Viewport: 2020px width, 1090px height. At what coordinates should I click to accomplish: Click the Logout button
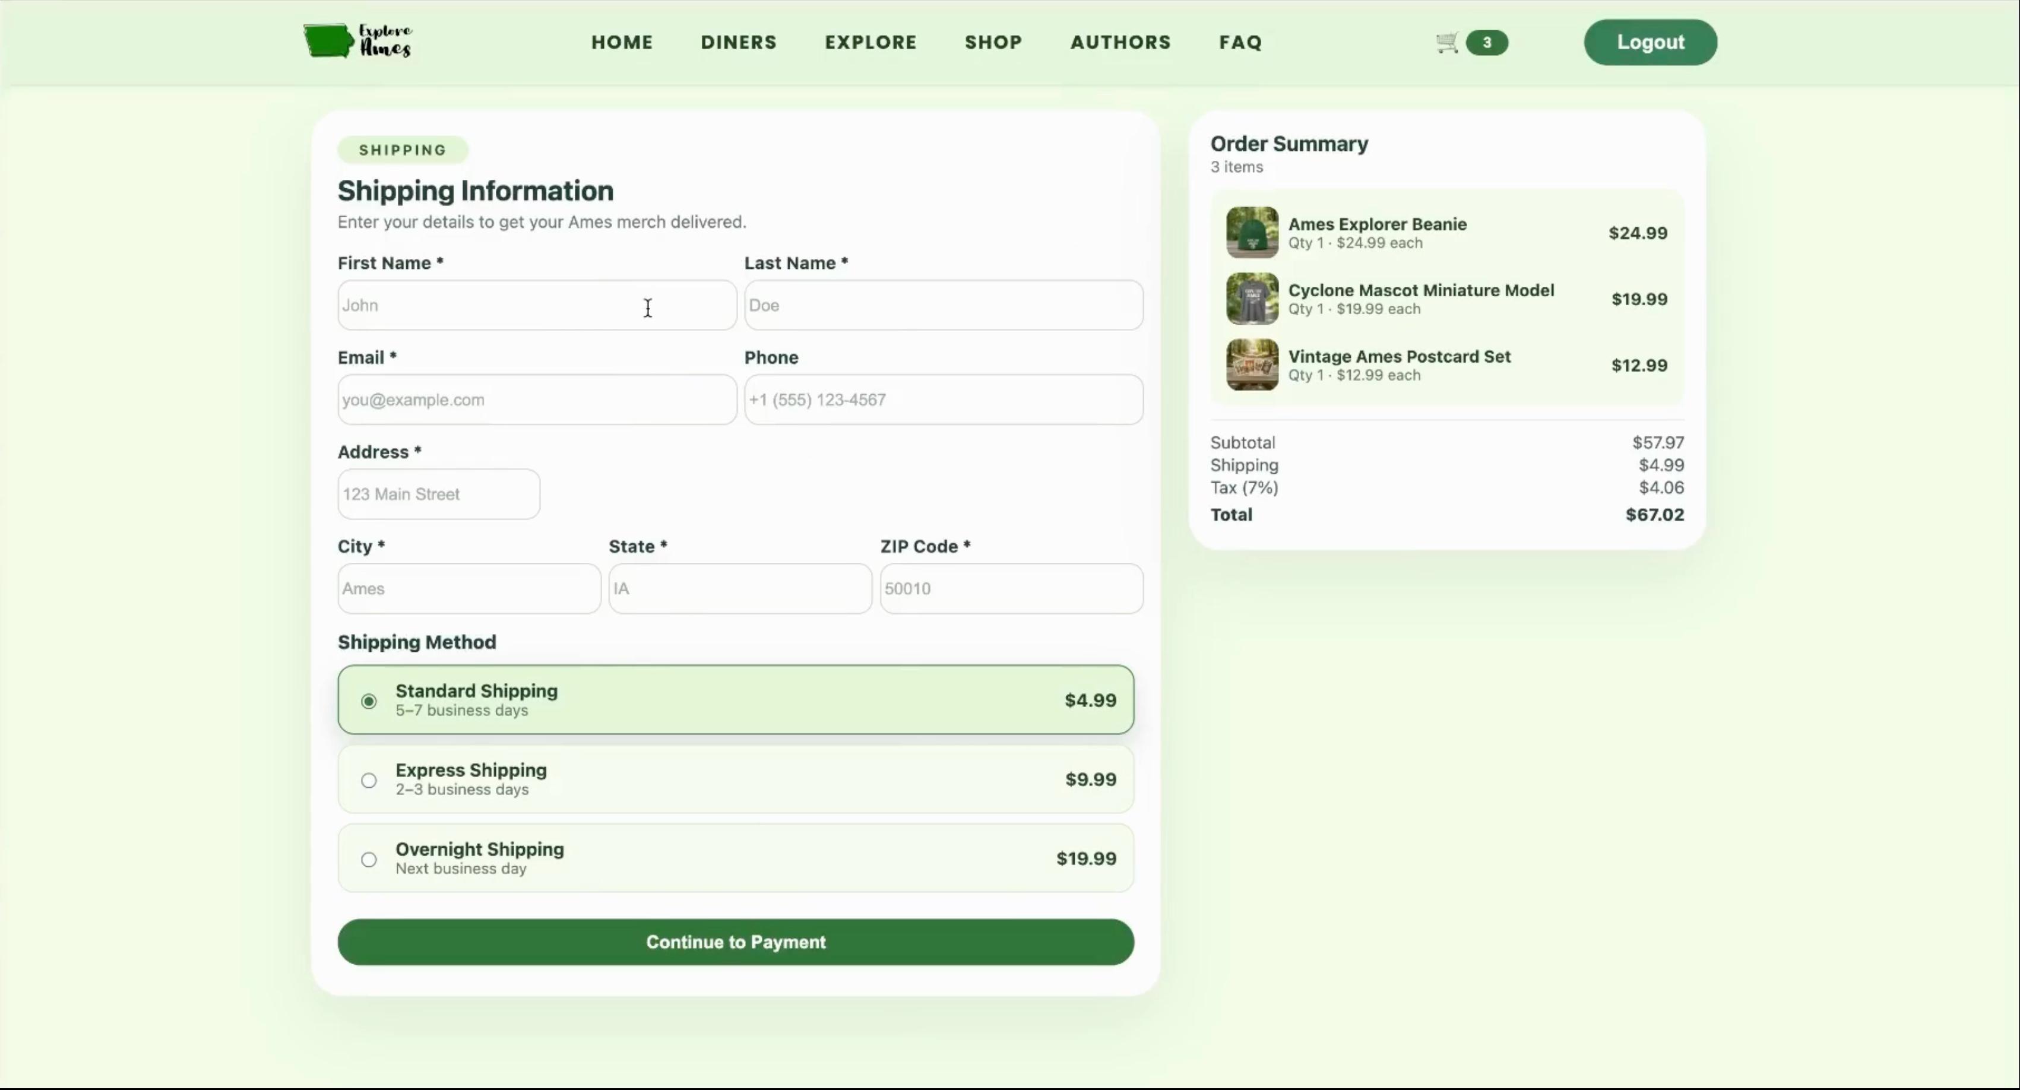pos(1650,42)
